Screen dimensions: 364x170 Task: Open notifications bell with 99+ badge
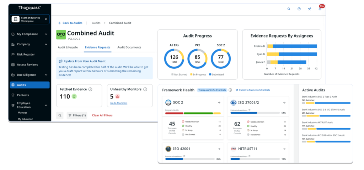tap(320, 9)
